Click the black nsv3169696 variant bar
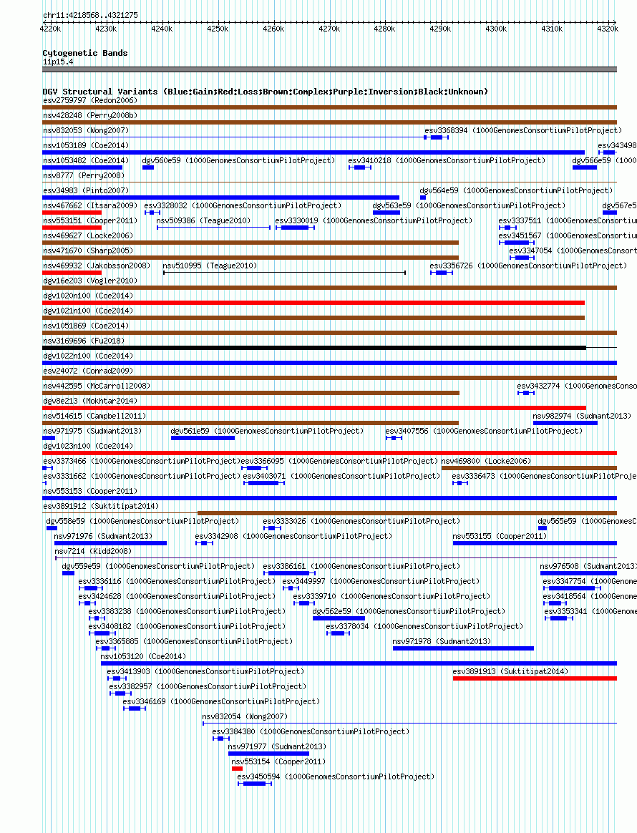Viewport: 637px width, 833px height. click(314, 348)
